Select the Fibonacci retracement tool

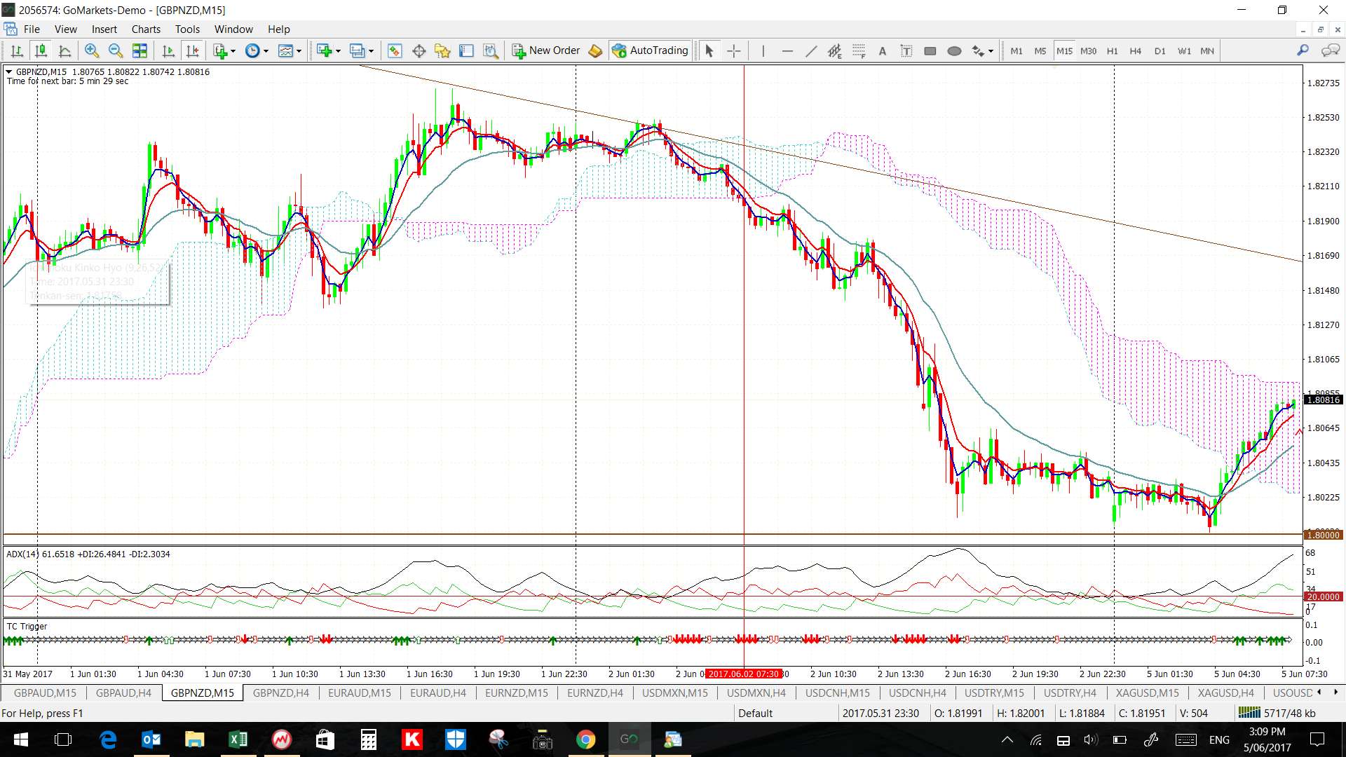click(859, 50)
